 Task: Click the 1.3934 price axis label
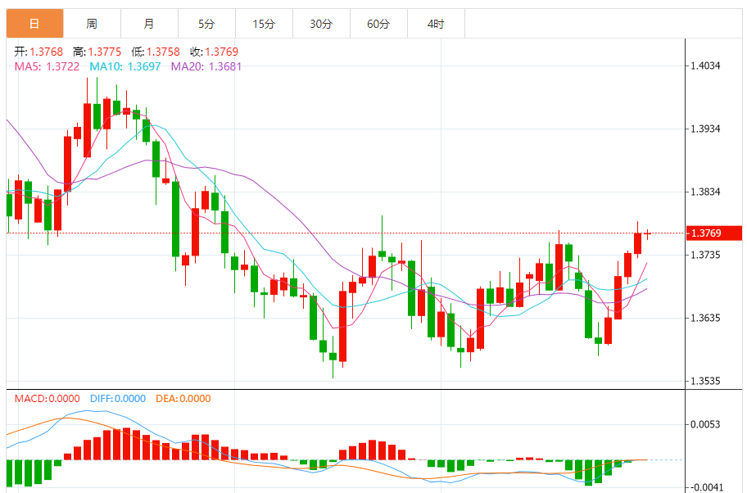coord(705,129)
